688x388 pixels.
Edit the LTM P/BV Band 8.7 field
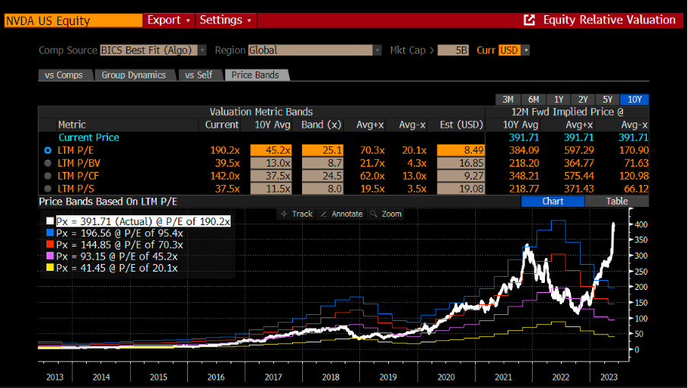coord(323,163)
